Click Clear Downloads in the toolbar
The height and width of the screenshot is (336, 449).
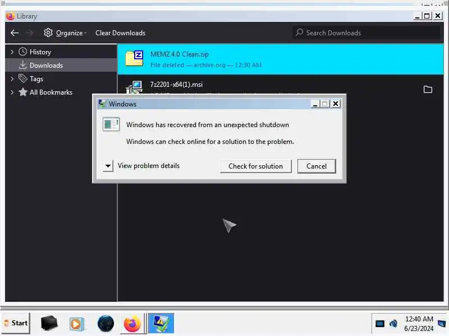[x=120, y=33]
